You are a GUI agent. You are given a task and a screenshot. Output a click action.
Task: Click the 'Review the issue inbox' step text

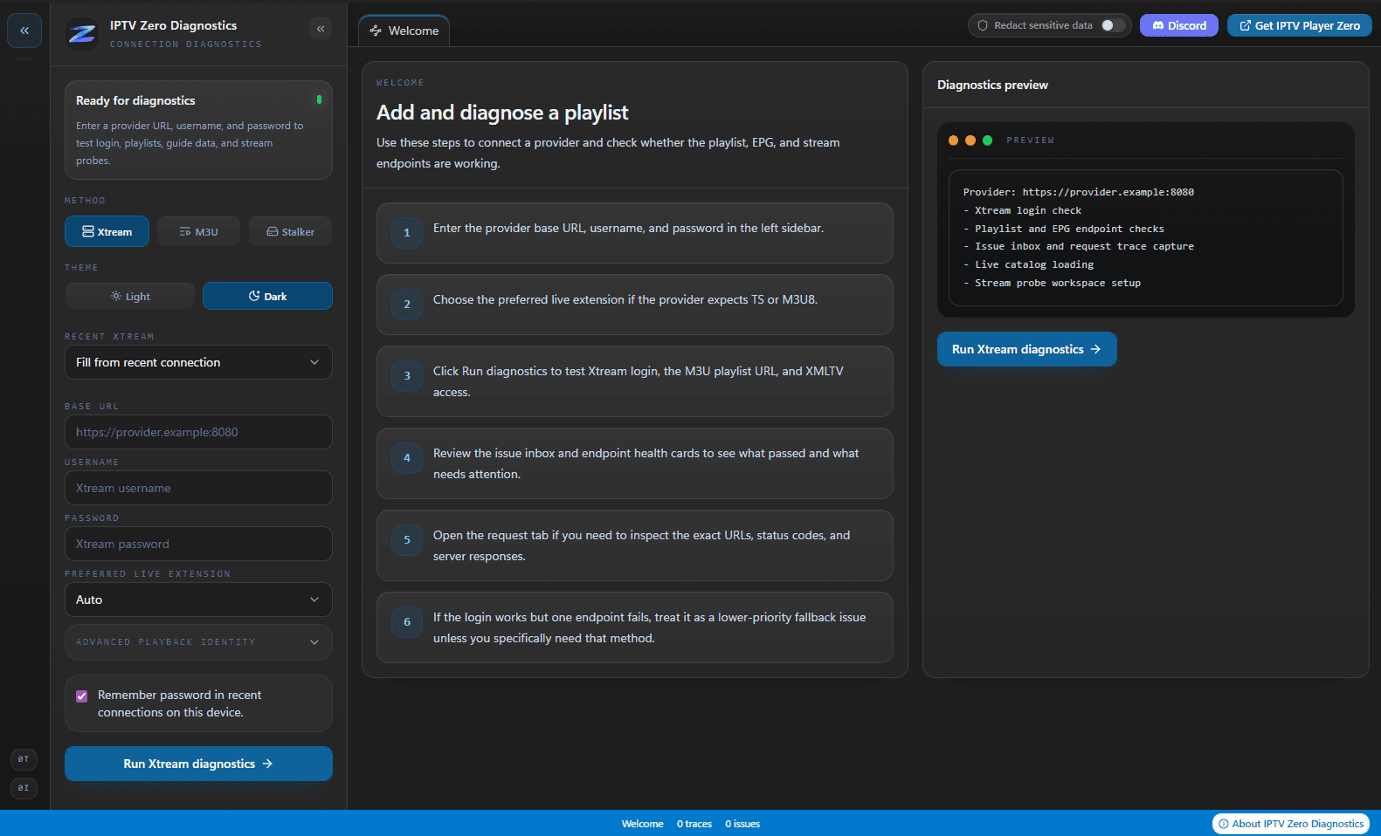point(646,463)
